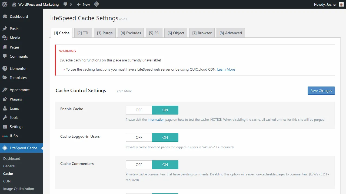Viewport: 346px width, 194px height.
Task: Click the LiteSpeed Cache diamond icon in sidebar
Action: pos(5,148)
